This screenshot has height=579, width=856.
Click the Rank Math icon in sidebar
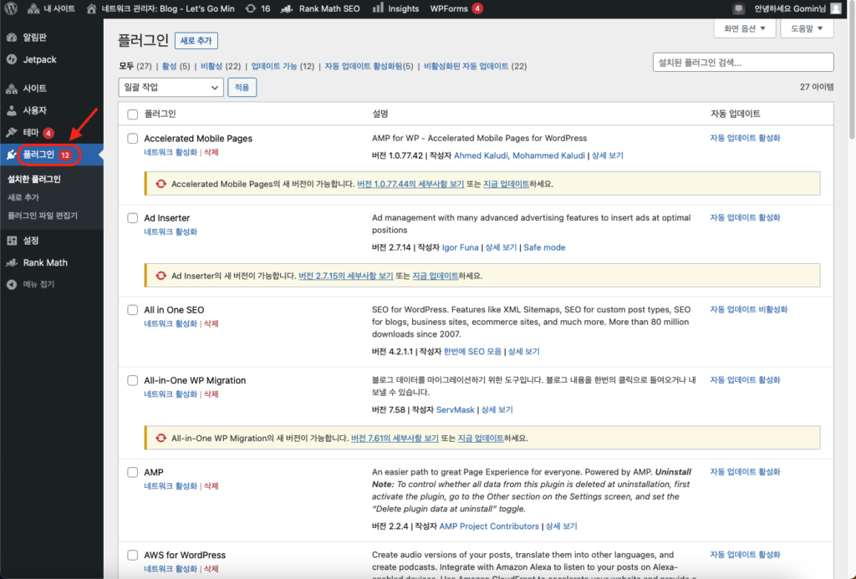(12, 262)
